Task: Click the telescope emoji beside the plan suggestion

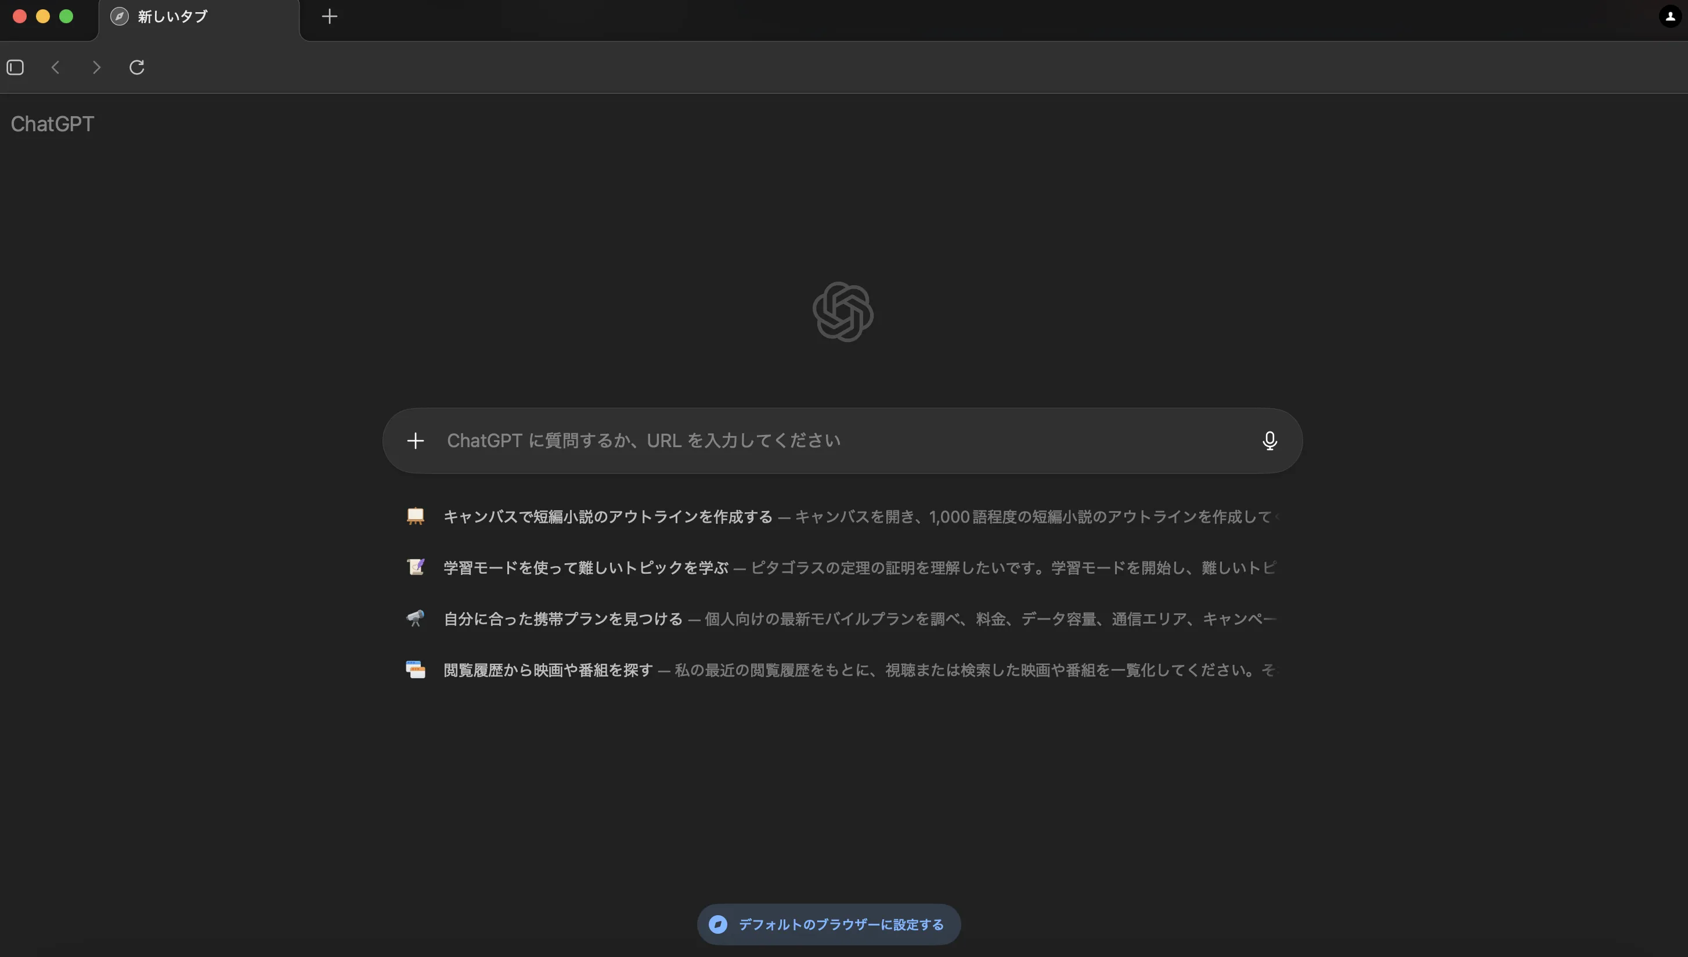Action: pyautogui.click(x=416, y=618)
